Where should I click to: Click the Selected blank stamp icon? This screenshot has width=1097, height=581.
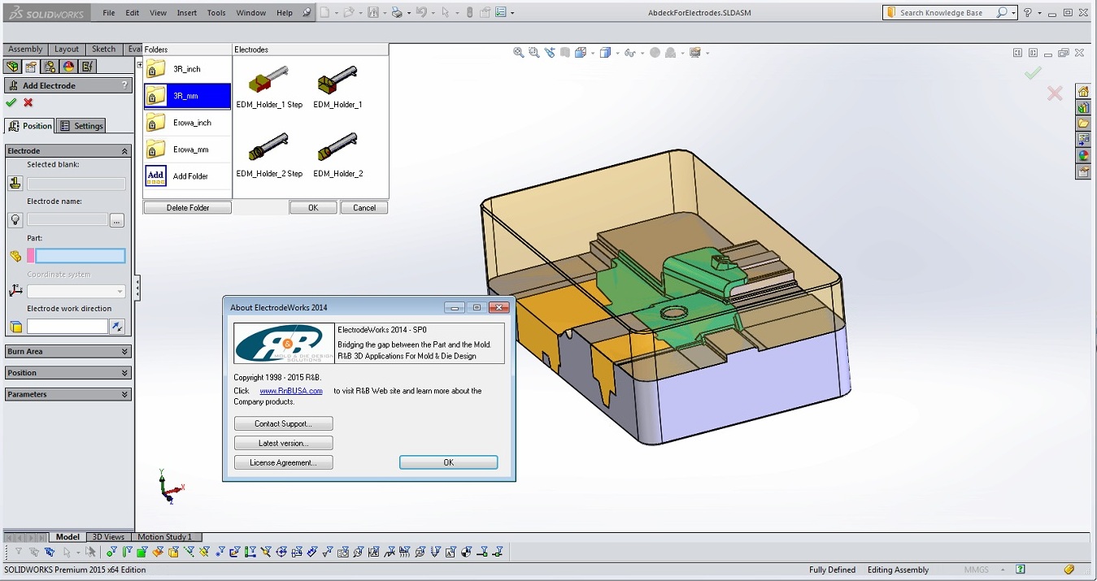(x=15, y=184)
